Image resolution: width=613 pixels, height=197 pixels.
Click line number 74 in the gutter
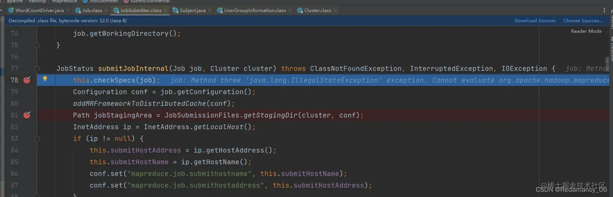click(x=14, y=34)
